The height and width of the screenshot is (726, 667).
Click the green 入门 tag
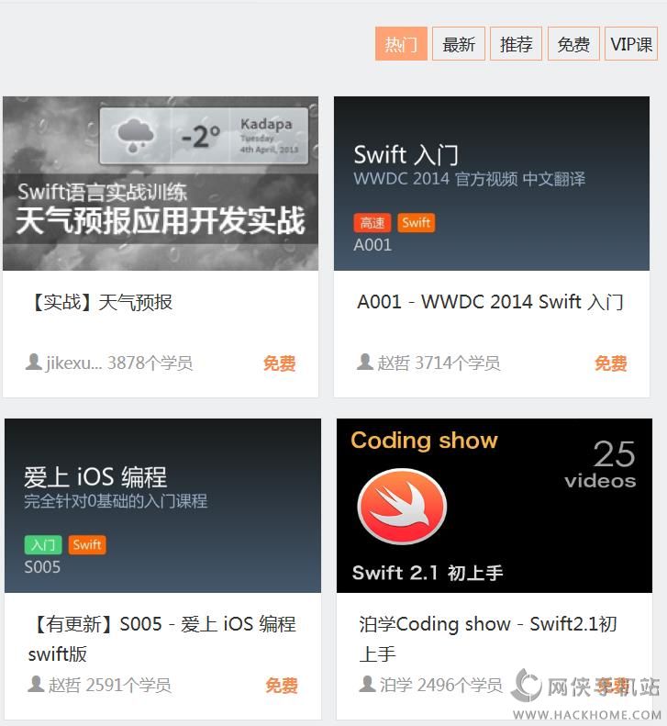(x=42, y=544)
